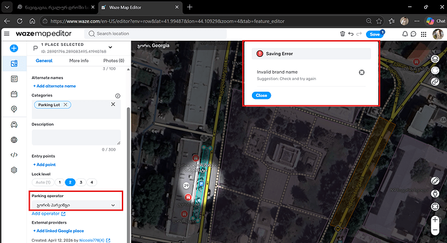
Task: Close the Saving Error dialog
Action: [261, 95]
